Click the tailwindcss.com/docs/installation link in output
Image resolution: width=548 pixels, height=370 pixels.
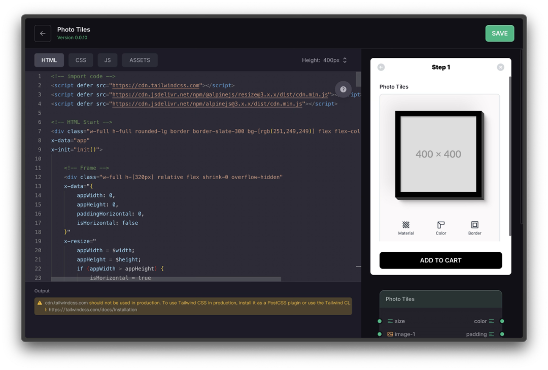click(93, 310)
